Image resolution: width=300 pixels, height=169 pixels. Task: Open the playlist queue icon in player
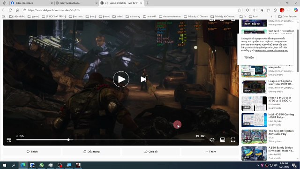pos(9,140)
